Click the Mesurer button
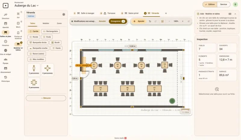Screen dimensions: 241x140 46,98
